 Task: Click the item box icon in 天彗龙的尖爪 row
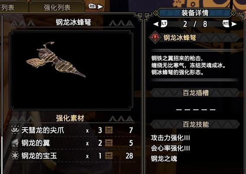point(109,130)
